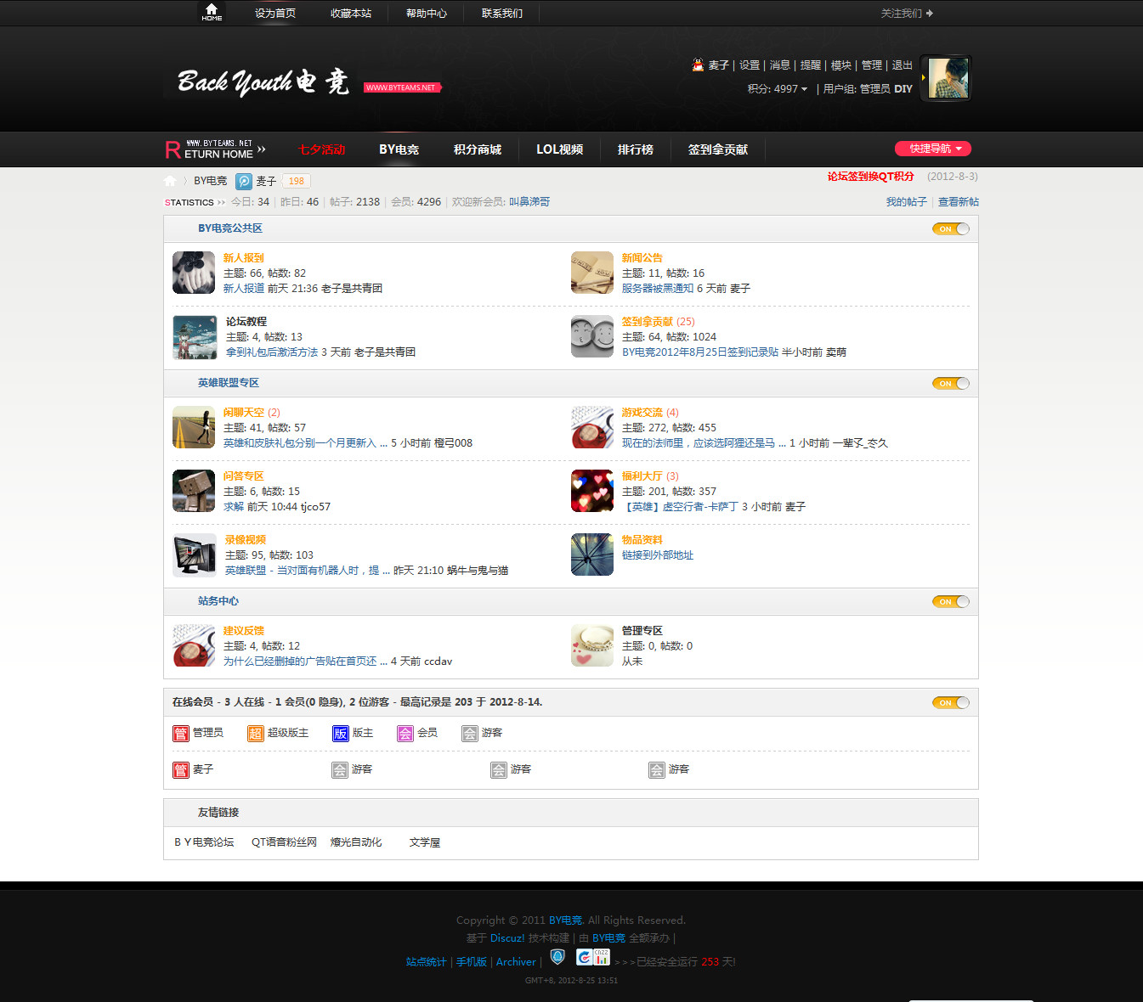1143x1002 pixels.
Task: Click the QQ penguin icon beside 麦子
Action: [x=698, y=65]
